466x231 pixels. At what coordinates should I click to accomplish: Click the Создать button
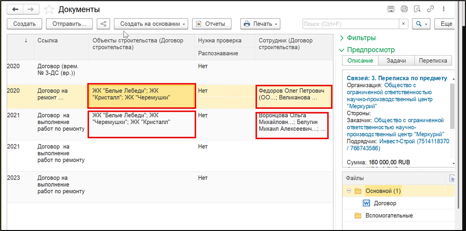pos(24,24)
